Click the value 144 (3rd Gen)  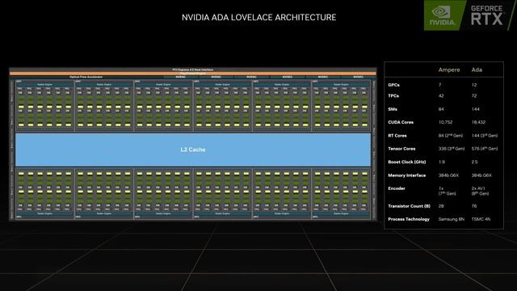(x=485, y=135)
